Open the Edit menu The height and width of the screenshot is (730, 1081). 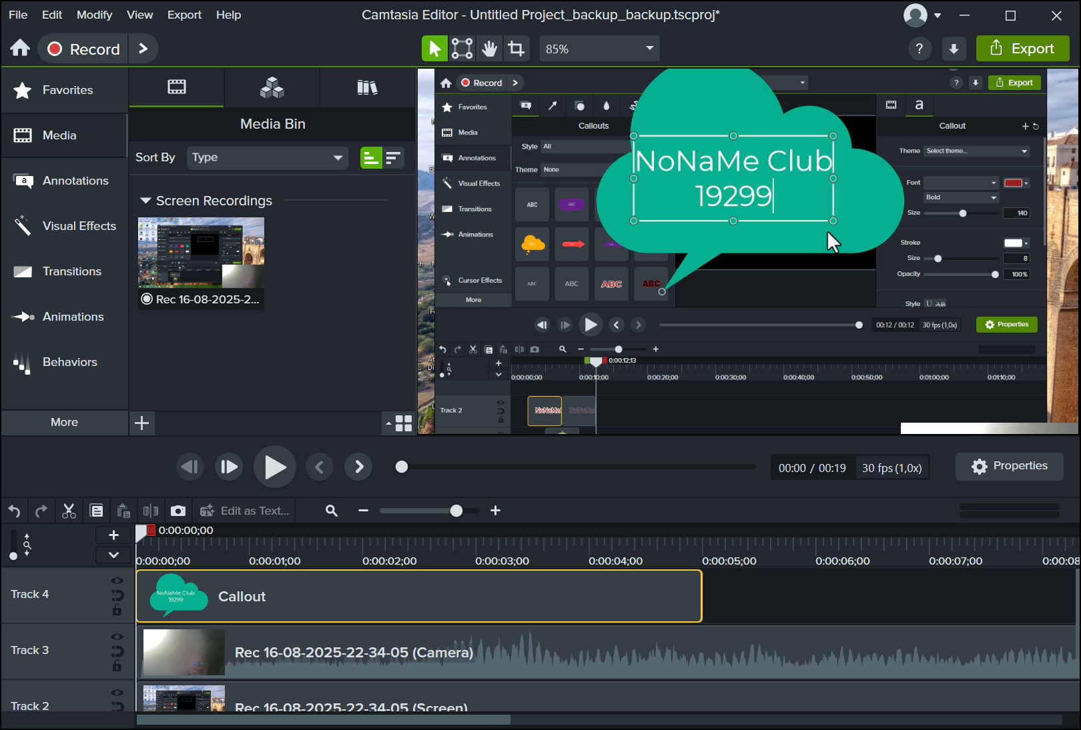pyautogui.click(x=52, y=15)
